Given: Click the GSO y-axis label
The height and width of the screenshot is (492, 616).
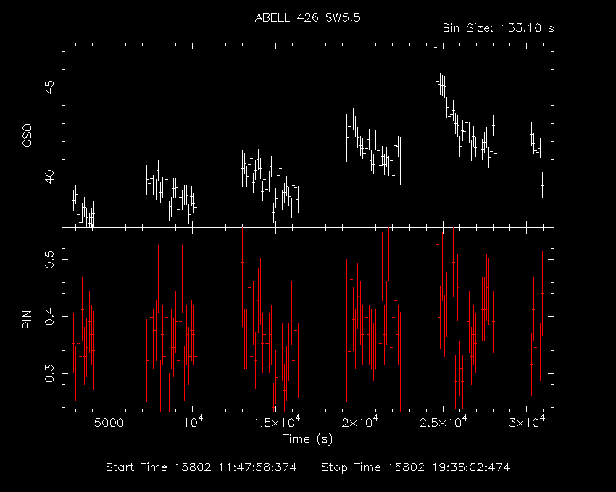Looking at the screenshot, I should [x=27, y=135].
